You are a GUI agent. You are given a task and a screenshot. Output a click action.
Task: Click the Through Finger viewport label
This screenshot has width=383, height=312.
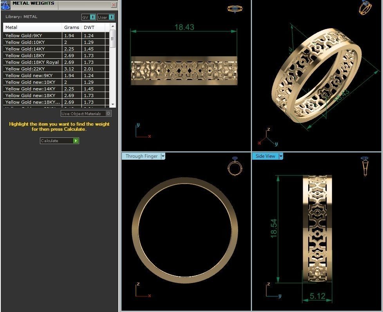(141, 156)
